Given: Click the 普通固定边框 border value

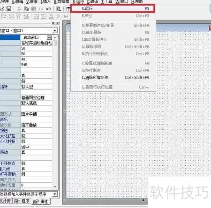Looking at the screenshot, I should tap(37, 97).
